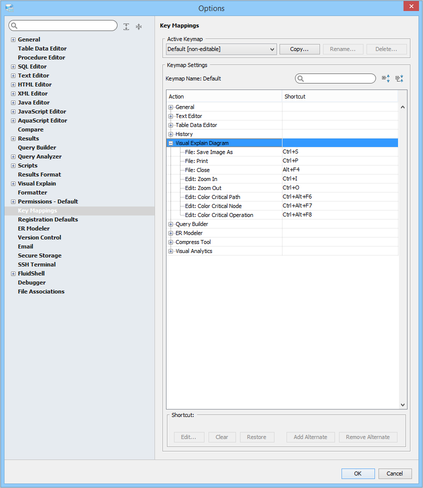Expand the Text Editor action group in the keymap table

click(170, 116)
